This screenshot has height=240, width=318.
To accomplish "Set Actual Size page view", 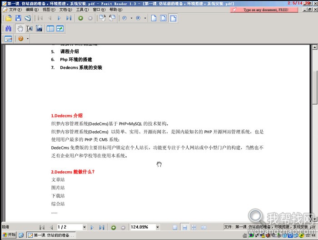I will (154, 18).
